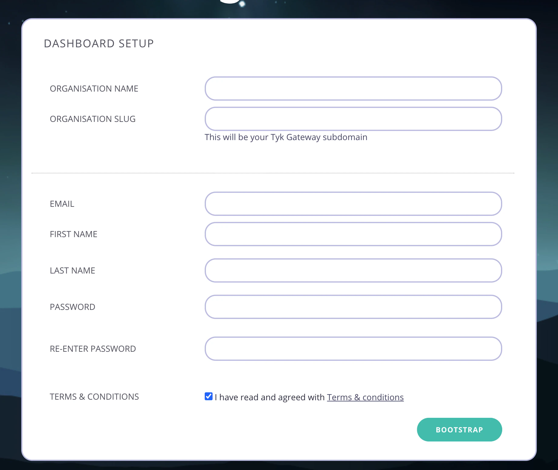Click the Re-enter Password label

coord(93,348)
